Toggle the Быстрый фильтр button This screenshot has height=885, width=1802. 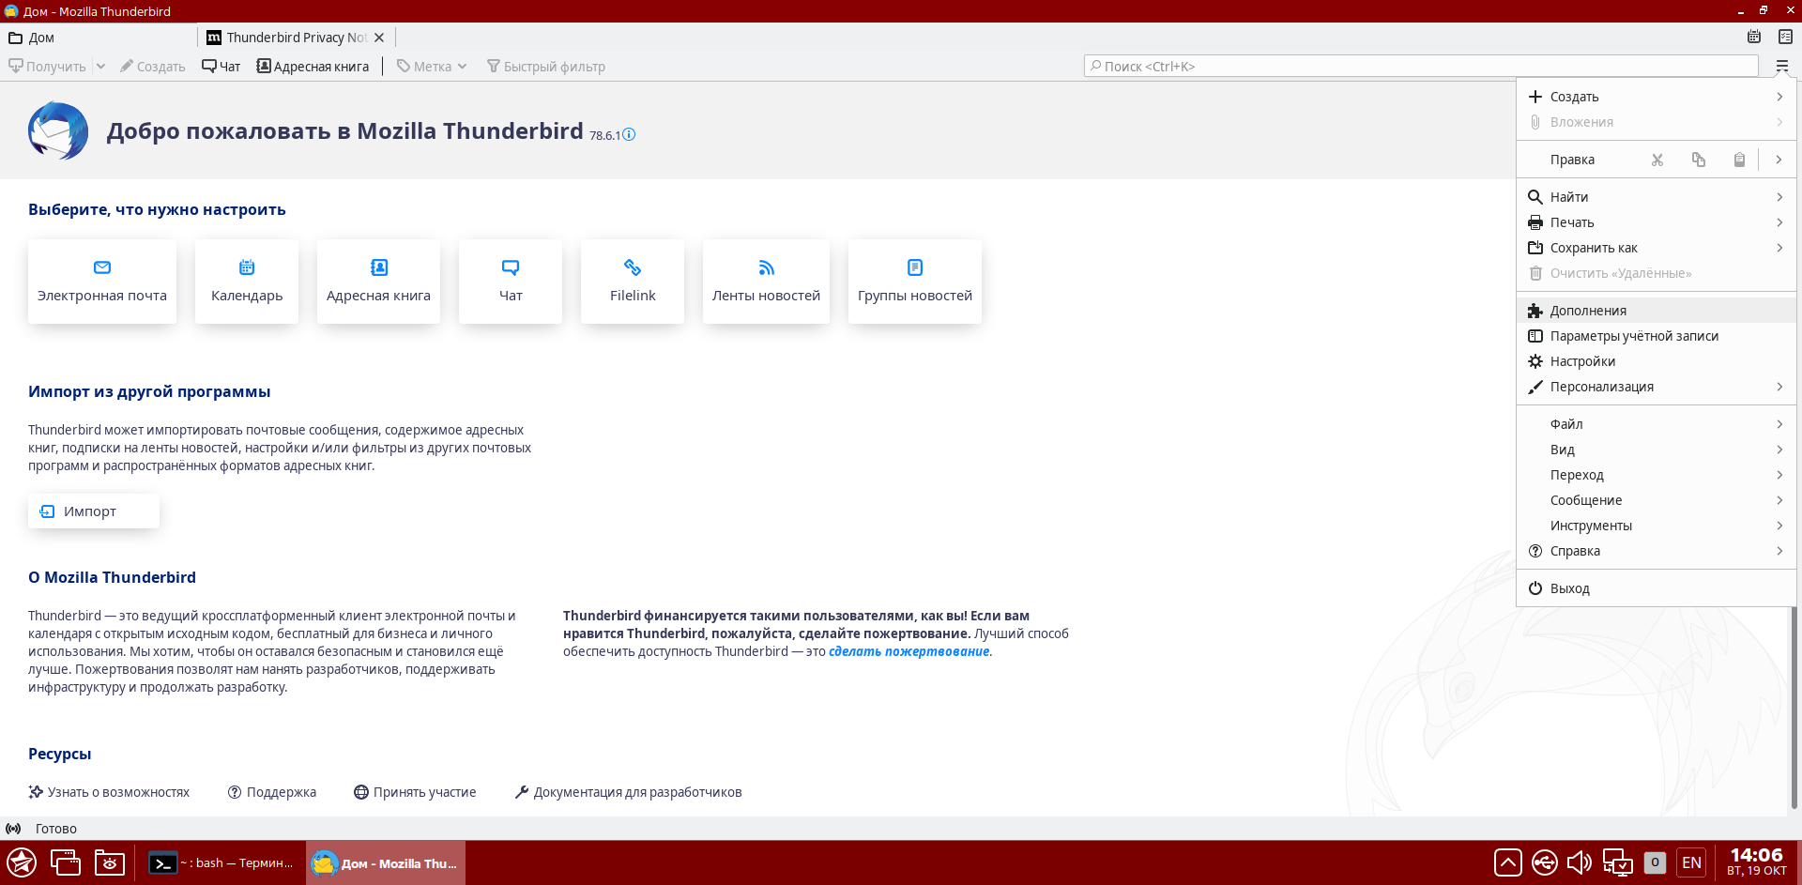(x=546, y=67)
